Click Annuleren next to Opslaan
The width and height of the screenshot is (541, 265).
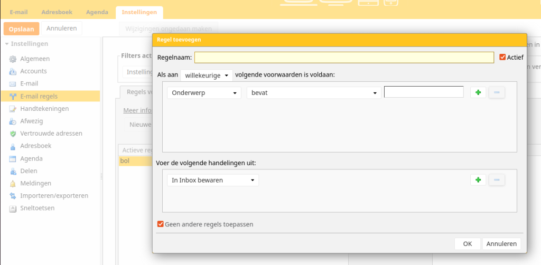[61, 29]
